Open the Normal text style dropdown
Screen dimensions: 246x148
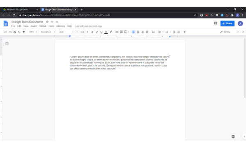point(48,32)
